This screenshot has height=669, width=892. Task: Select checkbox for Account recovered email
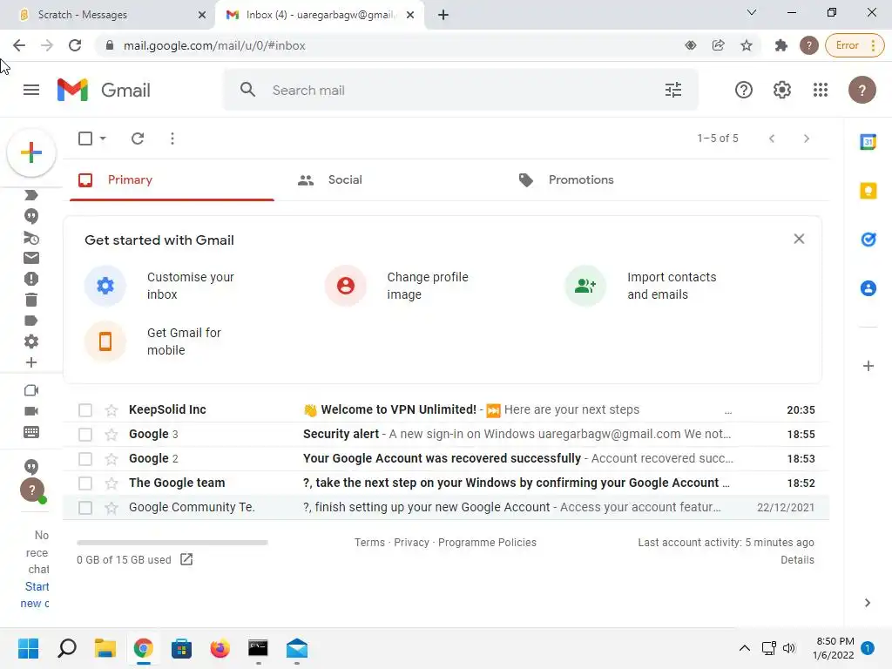tap(85, 459)
